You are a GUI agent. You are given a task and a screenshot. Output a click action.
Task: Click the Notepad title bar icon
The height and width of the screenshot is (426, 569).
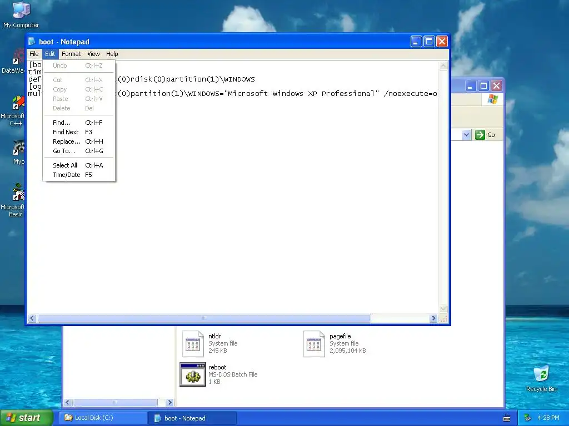click(x=32, y=41)
